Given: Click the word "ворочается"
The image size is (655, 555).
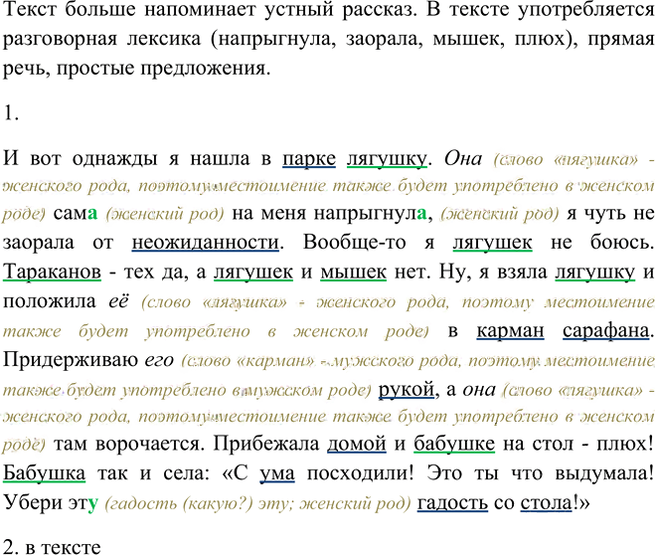Looking at the screenshot, I should [150, 444].
